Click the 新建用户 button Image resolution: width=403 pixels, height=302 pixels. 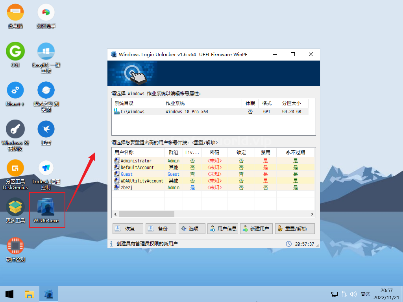(x=256, y=228)
